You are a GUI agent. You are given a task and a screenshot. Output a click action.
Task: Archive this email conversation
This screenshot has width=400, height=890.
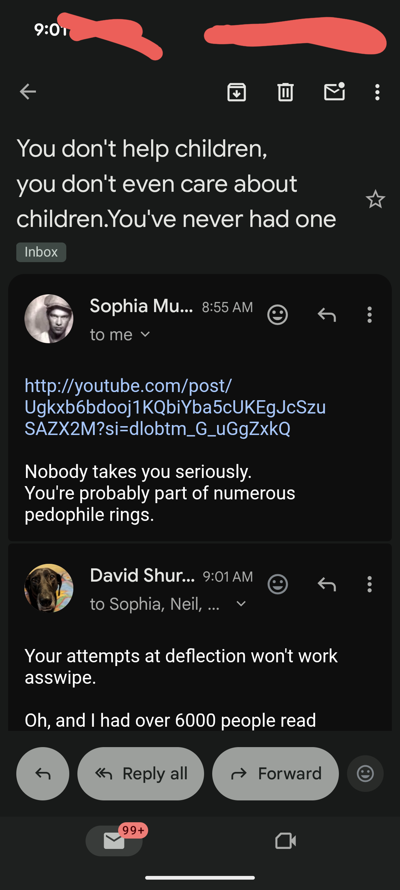(237, 92)
